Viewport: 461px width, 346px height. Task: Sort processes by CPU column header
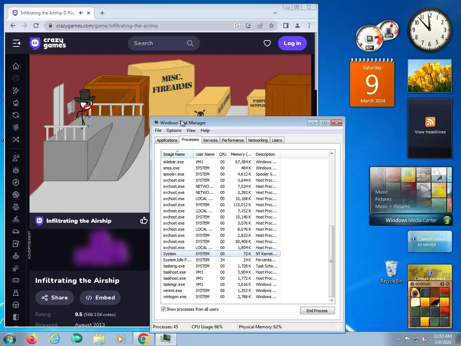[x=223, y=154]
